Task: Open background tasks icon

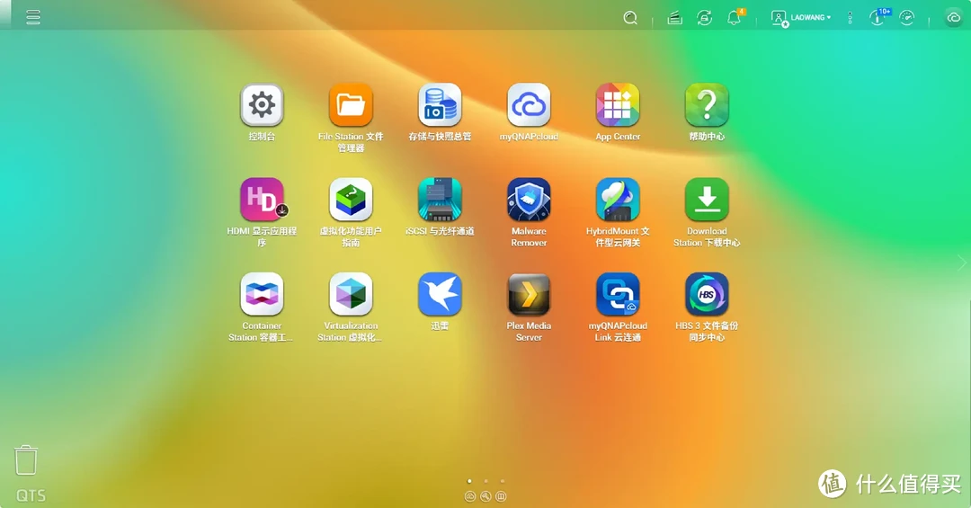Action: 675,18
